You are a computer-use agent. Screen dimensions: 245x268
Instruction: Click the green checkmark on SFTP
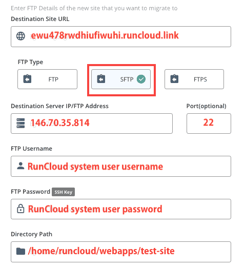[x=141, y=79]
